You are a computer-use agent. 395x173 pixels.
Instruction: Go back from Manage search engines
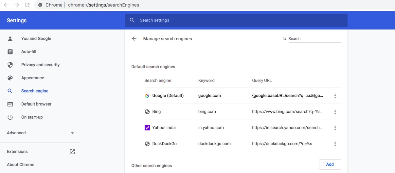(134, 39)
